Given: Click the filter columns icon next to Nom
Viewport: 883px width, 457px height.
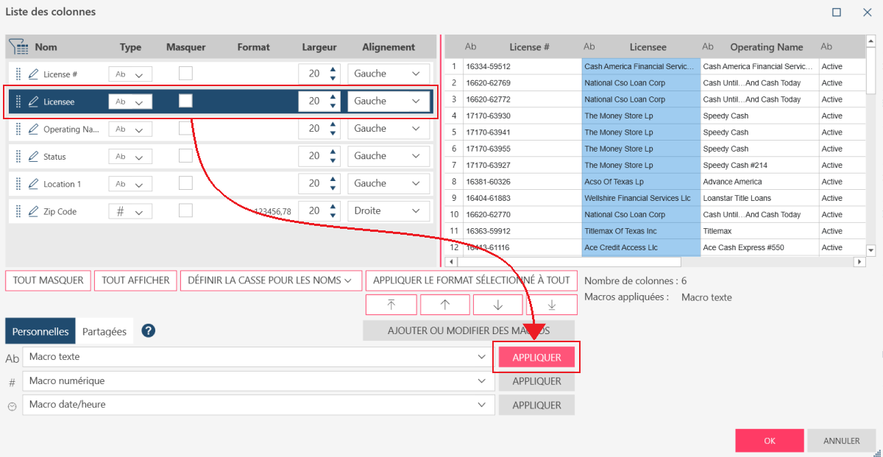Looking at the screenshot, I should [x=18, y=47].
